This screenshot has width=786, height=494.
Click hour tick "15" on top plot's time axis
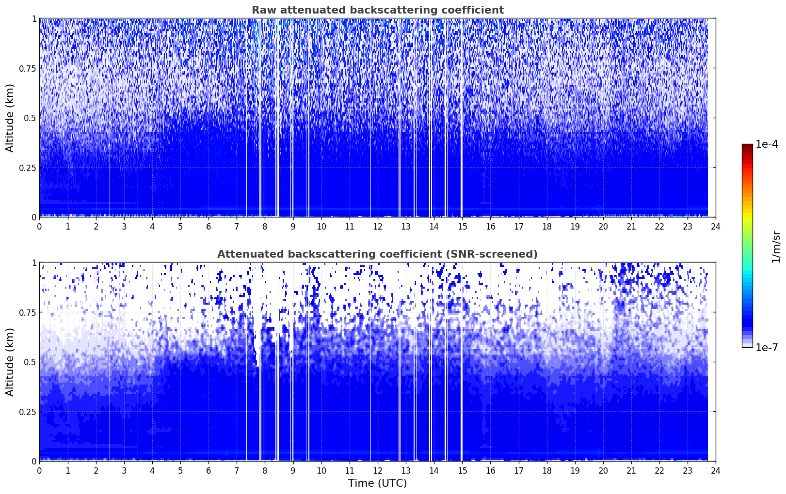coord(462,226)
